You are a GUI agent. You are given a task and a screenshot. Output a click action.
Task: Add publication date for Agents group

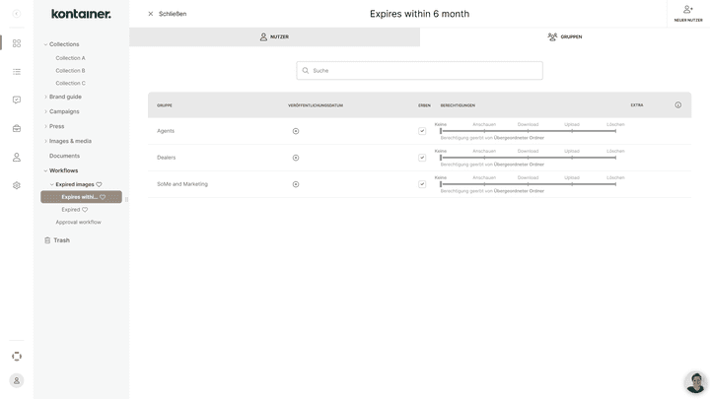[x=296, y=131]
